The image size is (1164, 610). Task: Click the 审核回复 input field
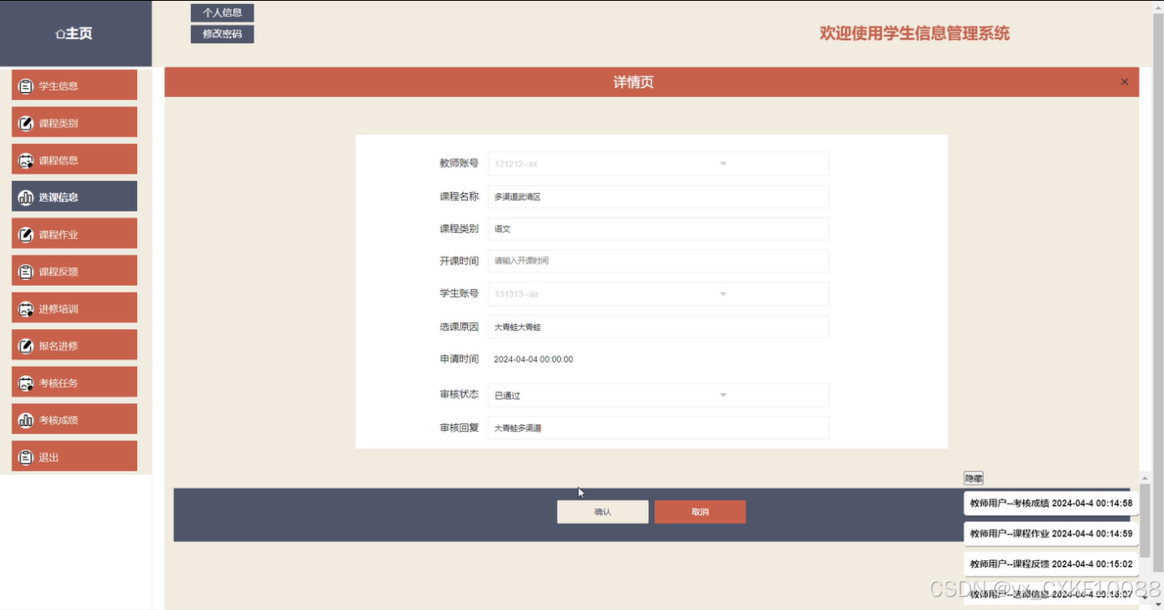[658, 428]
